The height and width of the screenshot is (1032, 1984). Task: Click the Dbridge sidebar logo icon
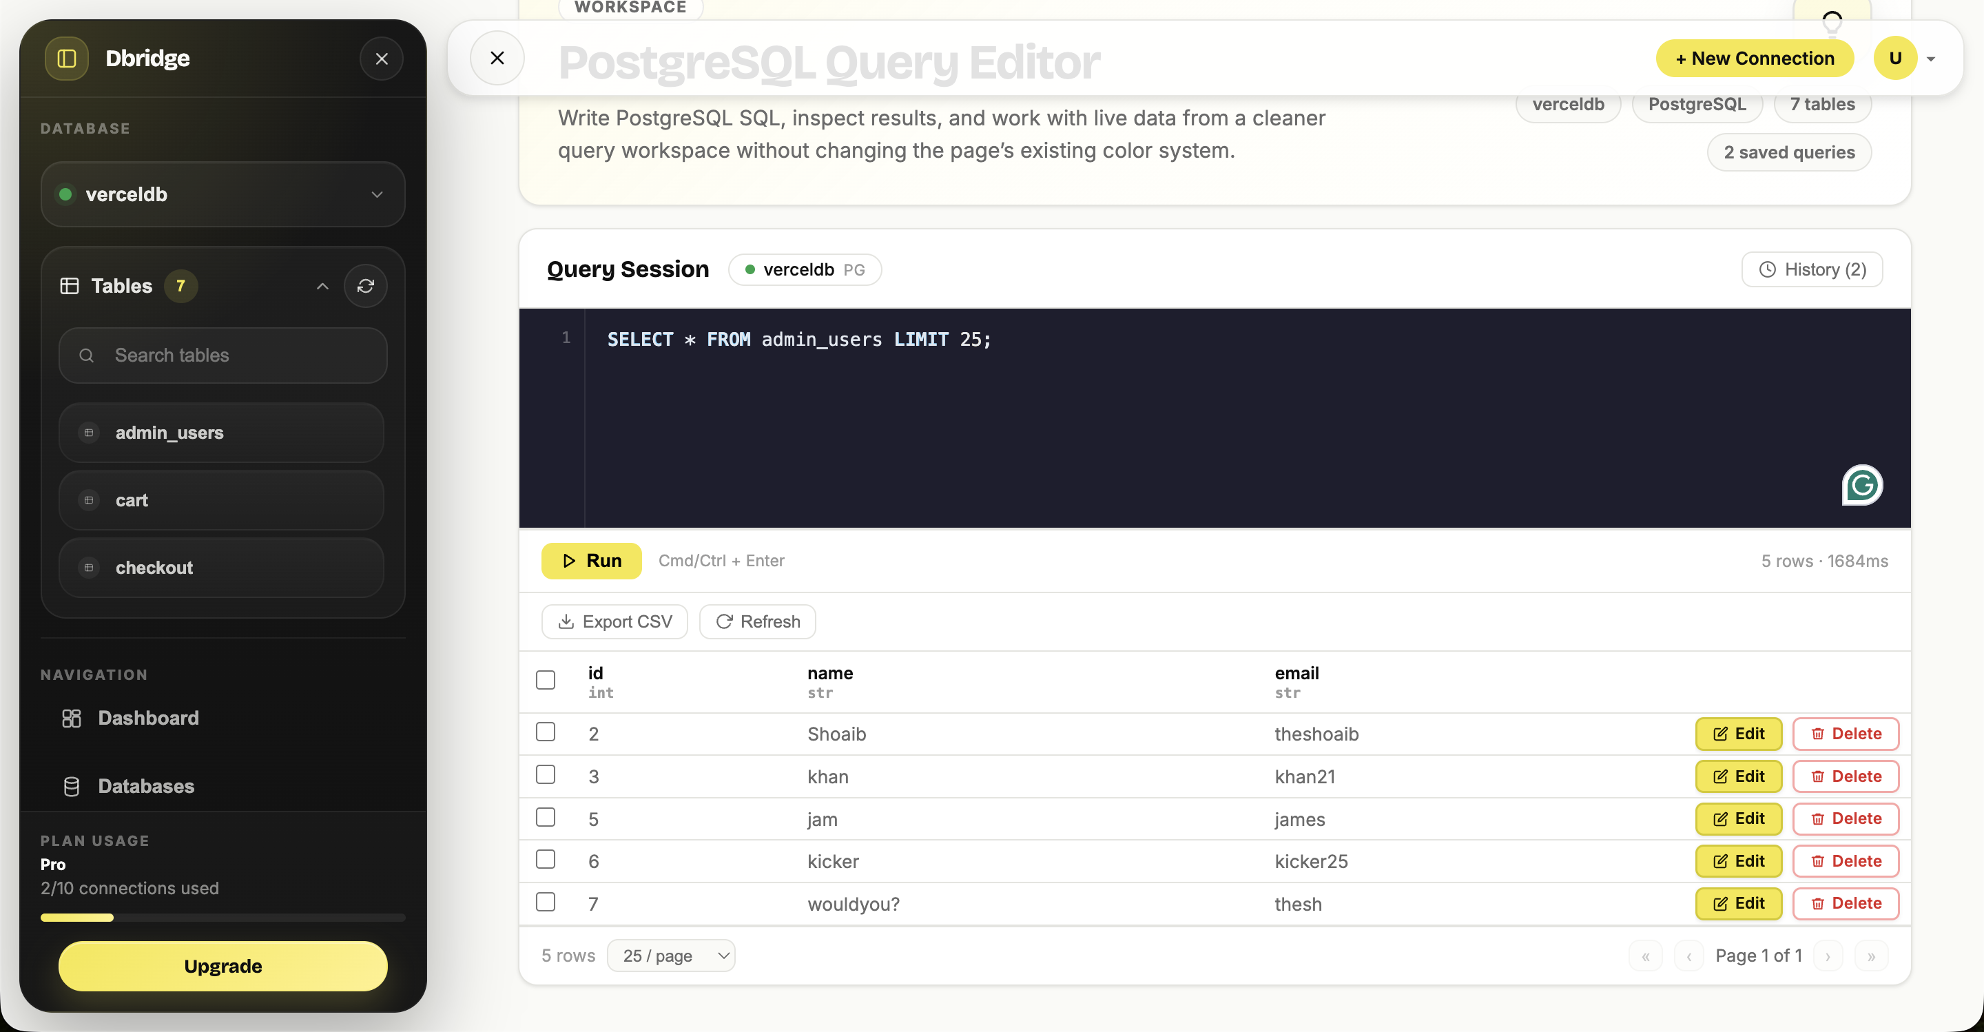point(67,59)
